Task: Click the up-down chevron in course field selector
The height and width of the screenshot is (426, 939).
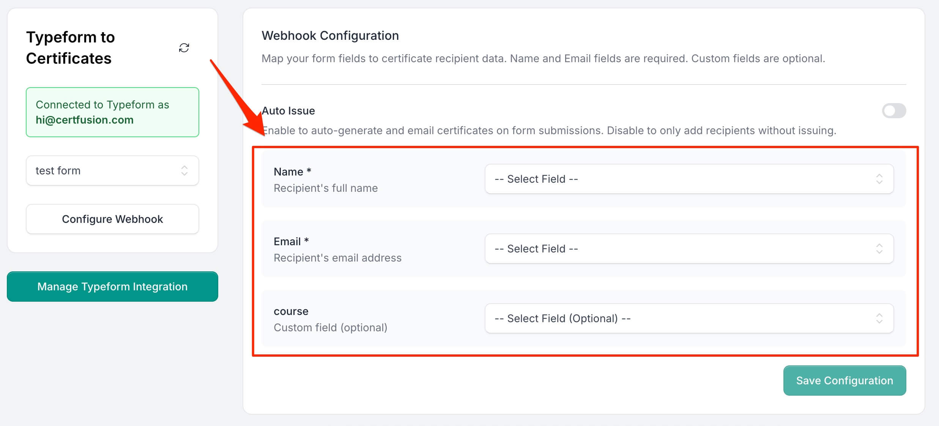Action: 879,318
